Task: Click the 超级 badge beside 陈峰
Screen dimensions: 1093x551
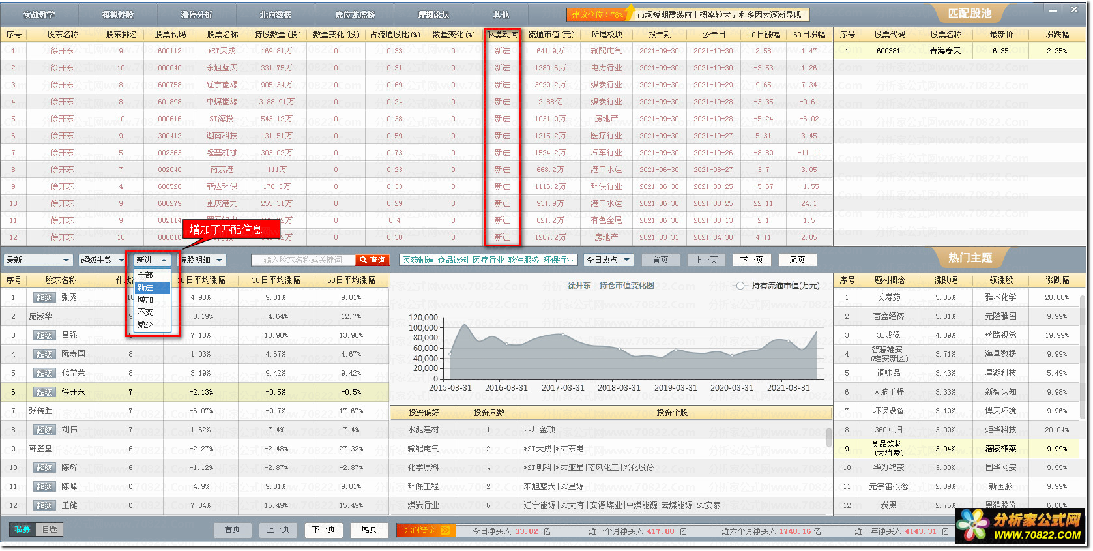Action: tap(44, 486)
